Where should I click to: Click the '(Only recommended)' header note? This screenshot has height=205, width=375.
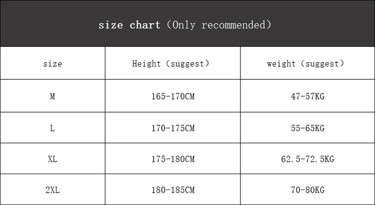[x=218, y=24]
